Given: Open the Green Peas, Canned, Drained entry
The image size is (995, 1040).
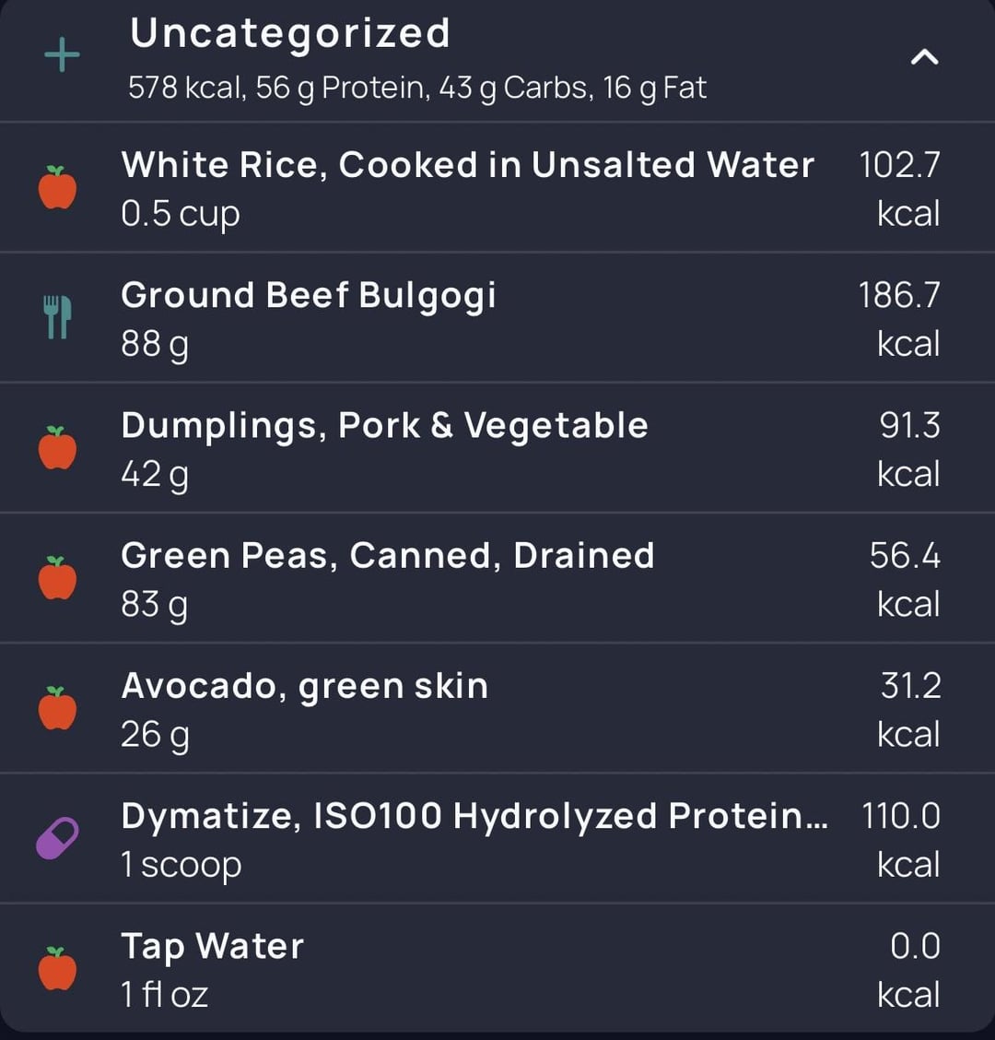Looking at the screenshot, I should [497, 578].
